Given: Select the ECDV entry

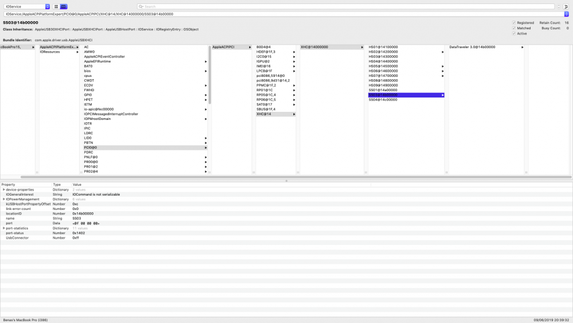Looking at the screenshot, I should [x=145, y=85].
